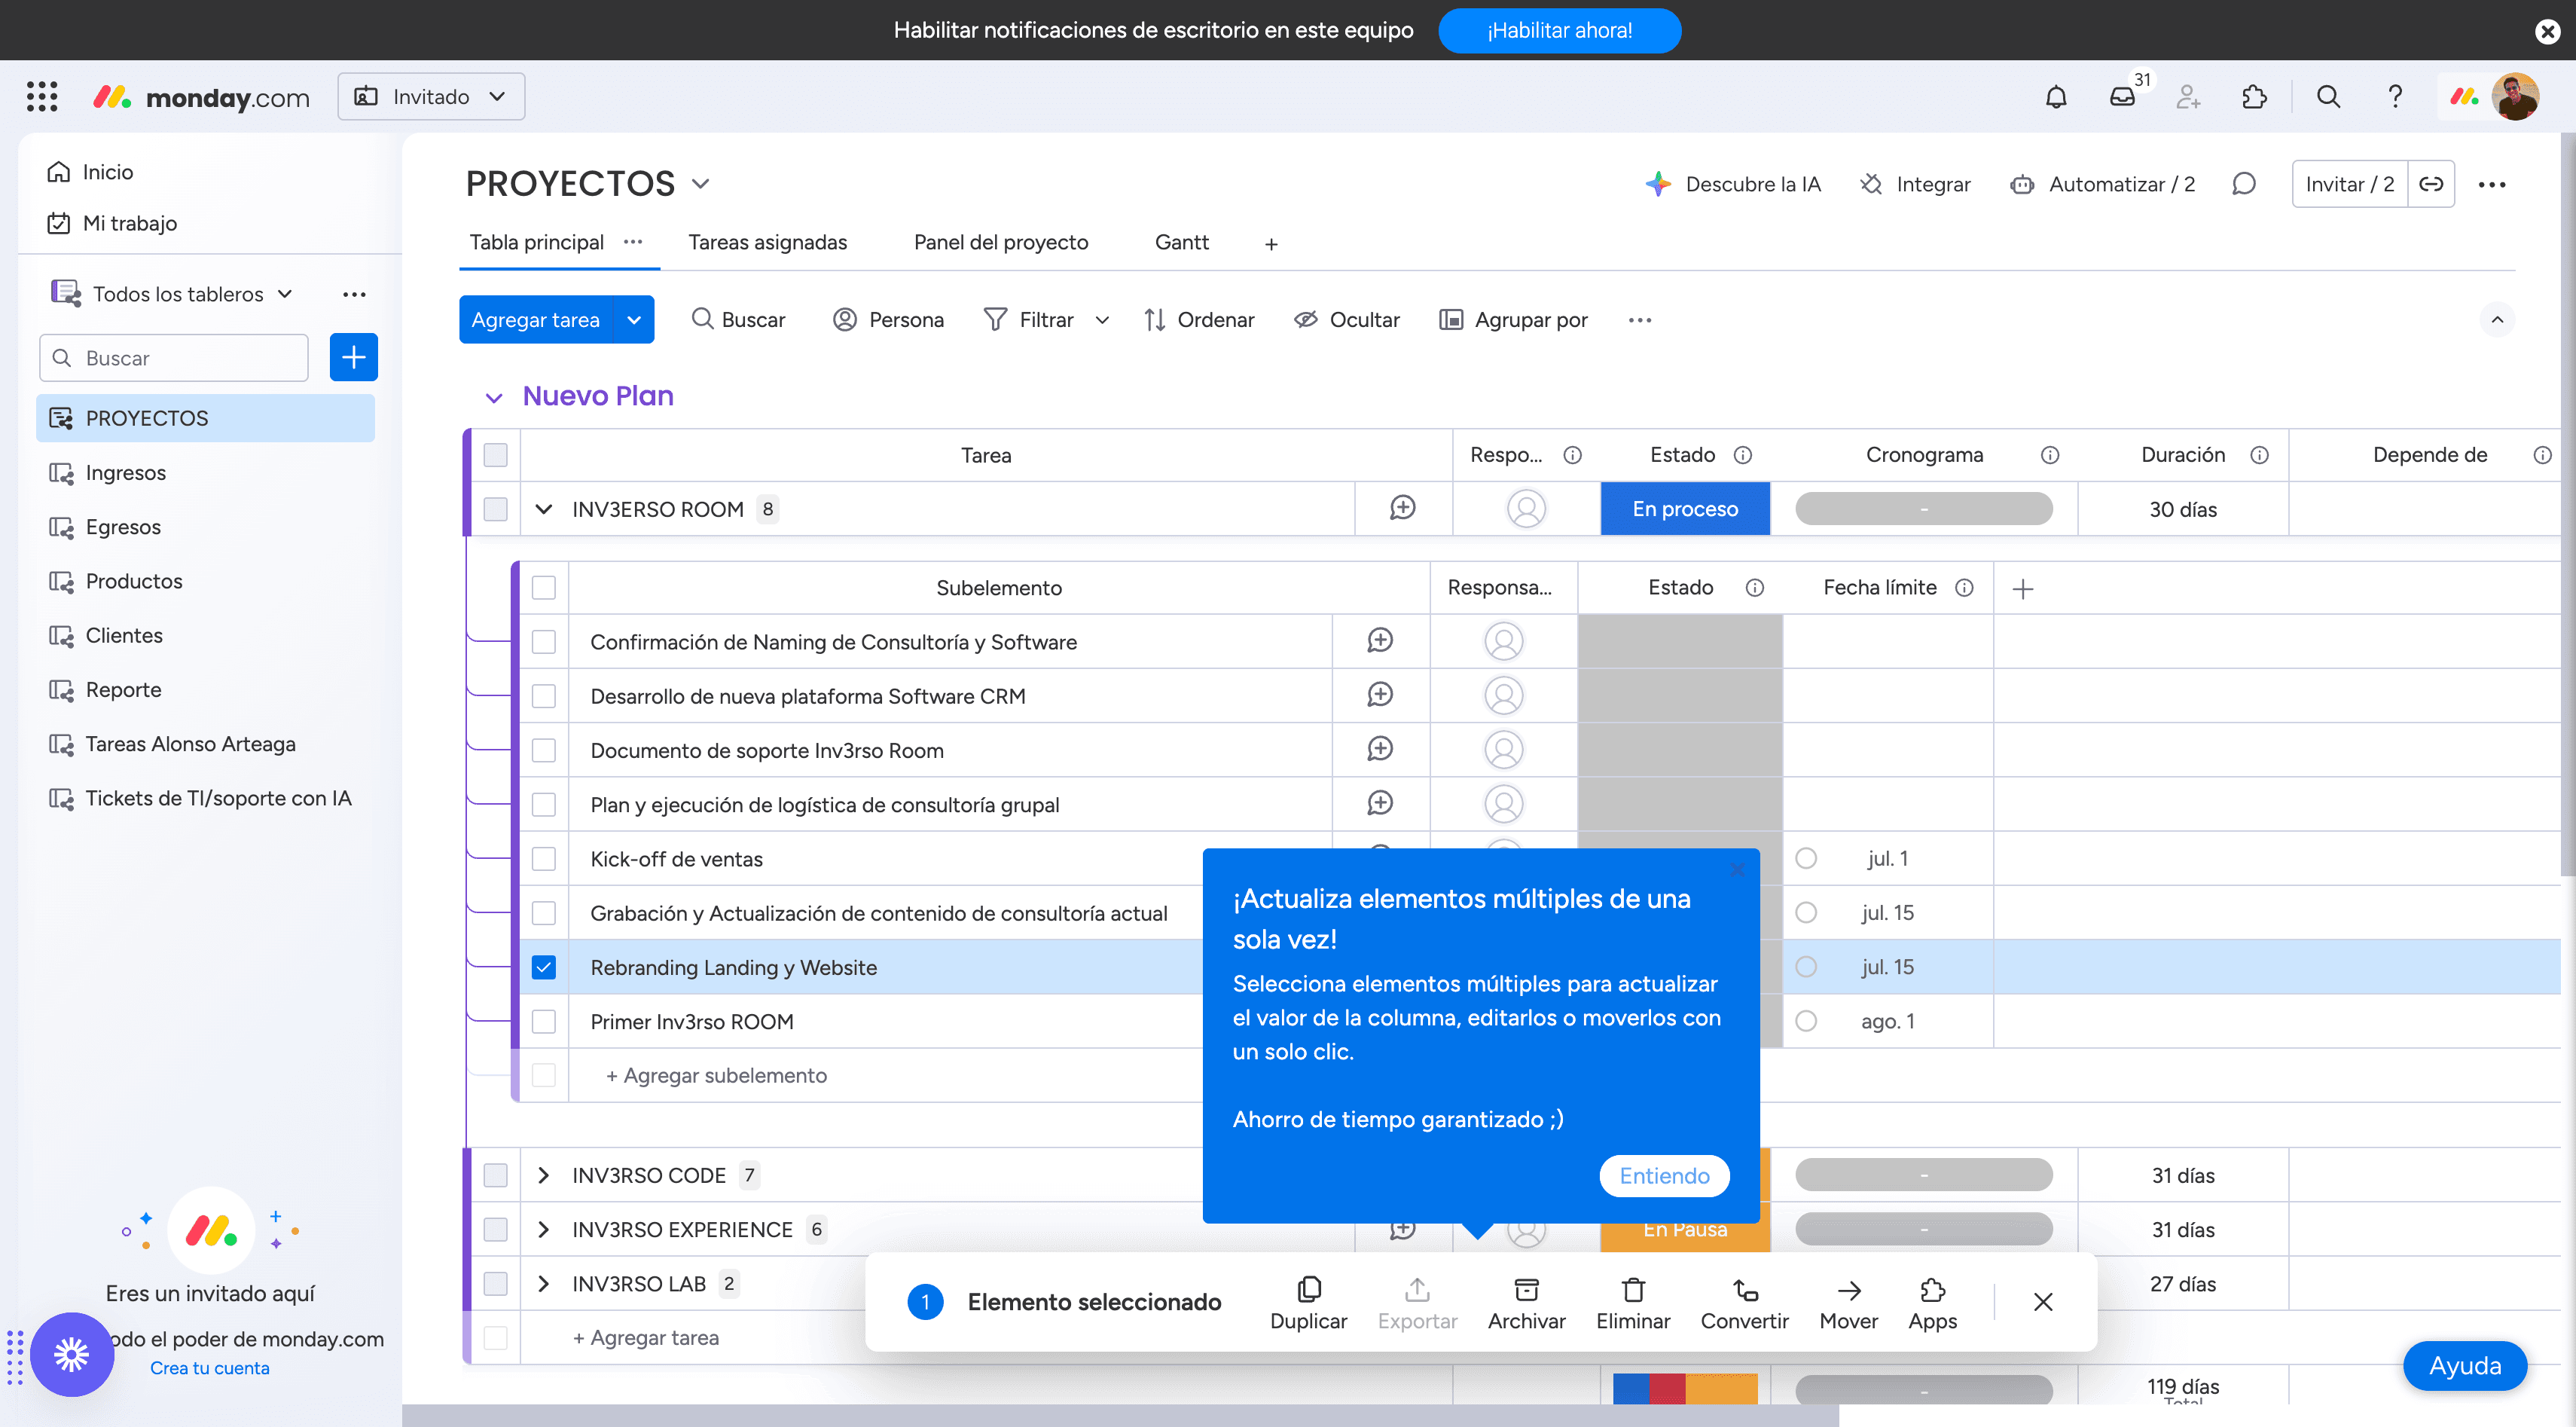Check the INV3ERSO ROOM task checkbox
Image resolution: width=2576 pixels, height=1427 pixels.
[x=495, y=509]
